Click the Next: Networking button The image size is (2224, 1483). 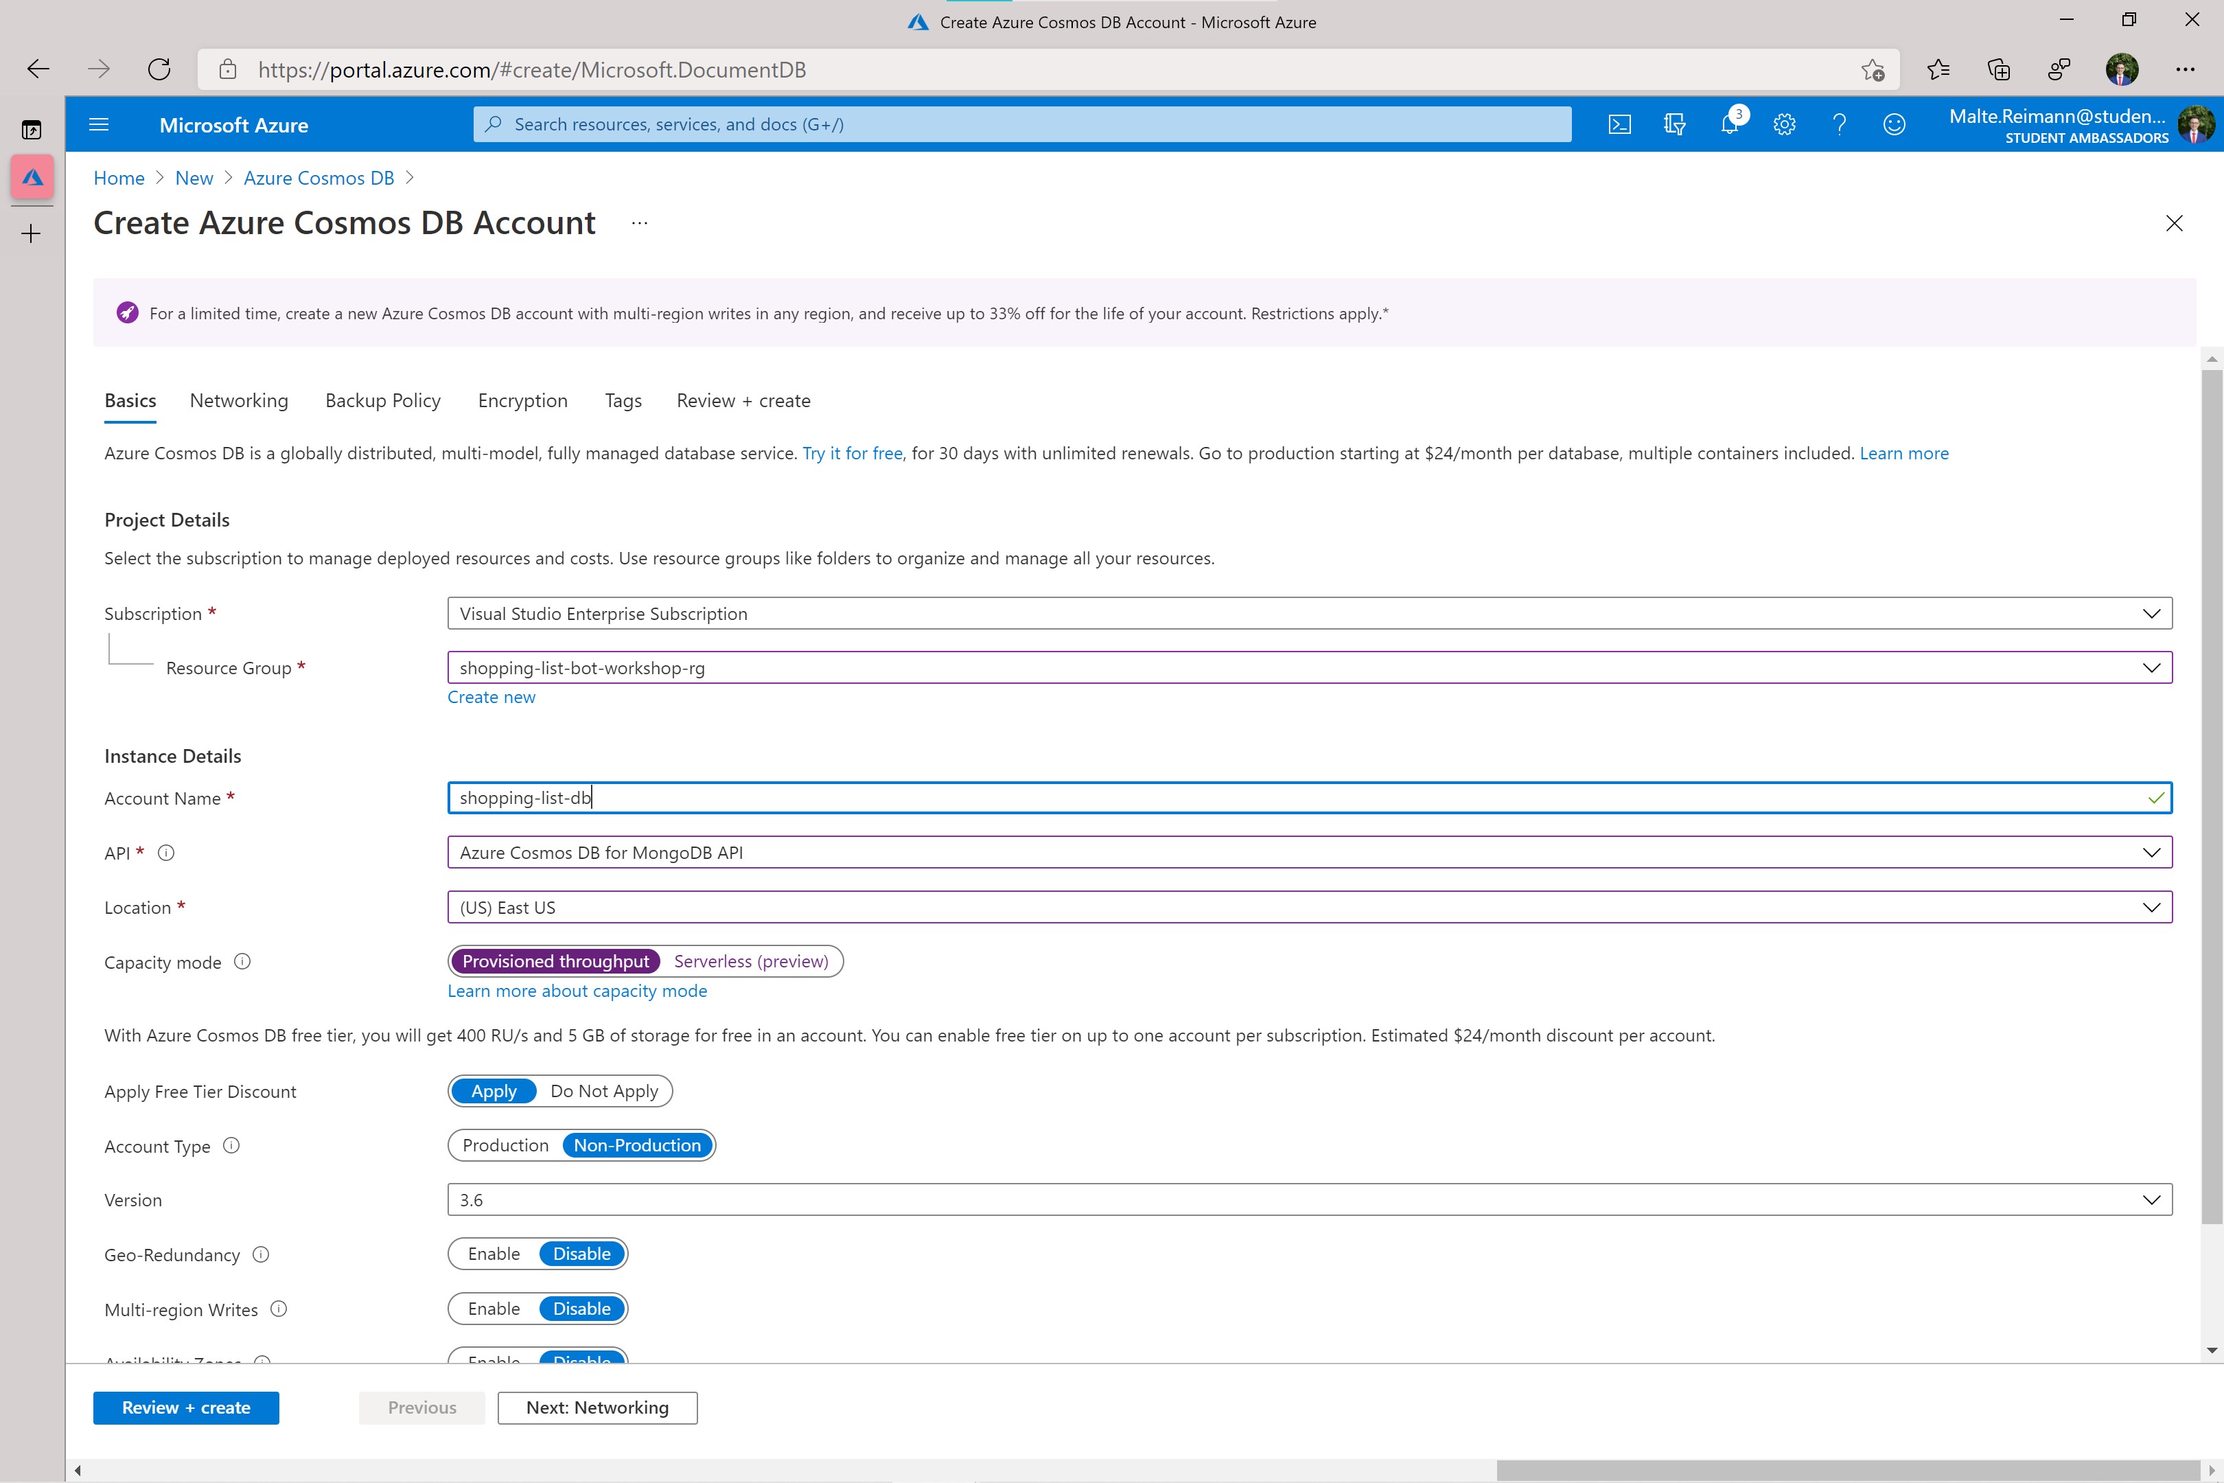[598, 1407]
